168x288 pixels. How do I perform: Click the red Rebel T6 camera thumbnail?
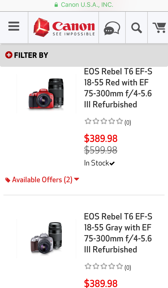point(46,93)
